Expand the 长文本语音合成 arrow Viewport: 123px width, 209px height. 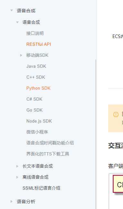coord(17,166)
